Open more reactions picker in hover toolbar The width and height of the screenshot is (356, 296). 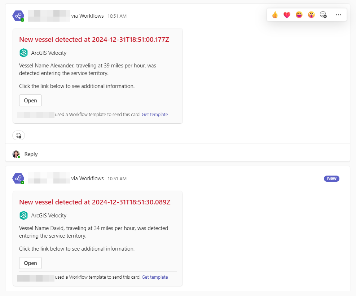(323, 15)
